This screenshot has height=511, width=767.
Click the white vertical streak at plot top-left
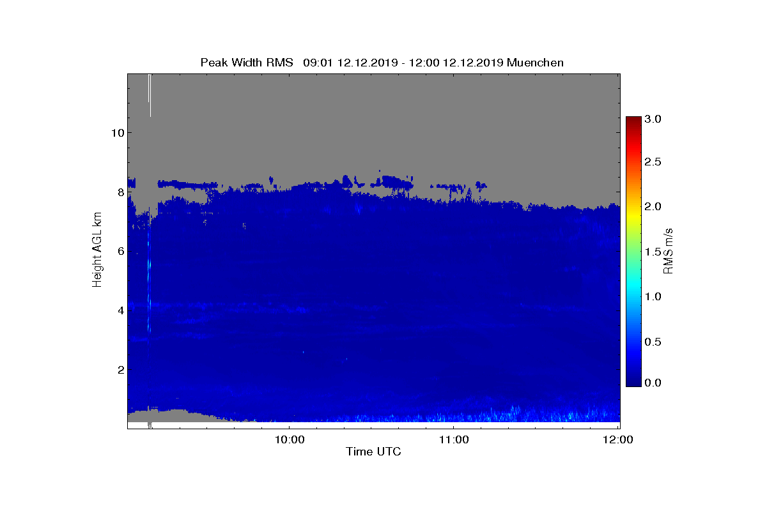tap(150, 95)
